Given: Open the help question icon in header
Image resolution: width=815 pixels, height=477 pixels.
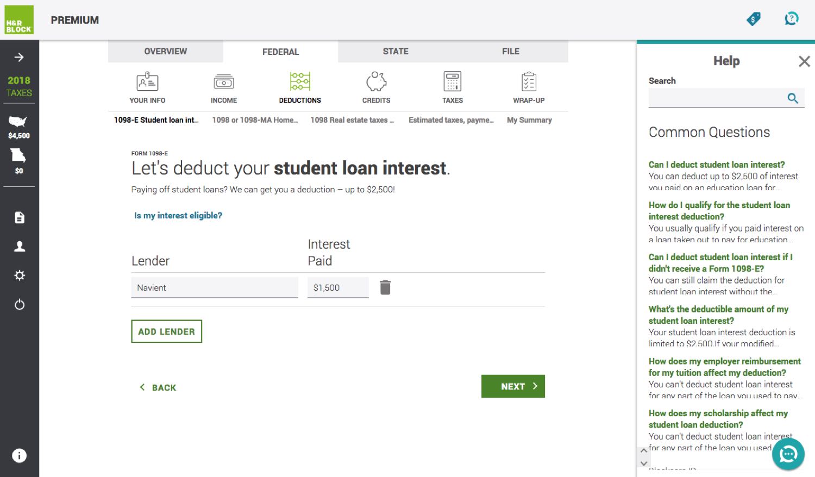Looking at the screenshot, I should (x=792, y=20).
